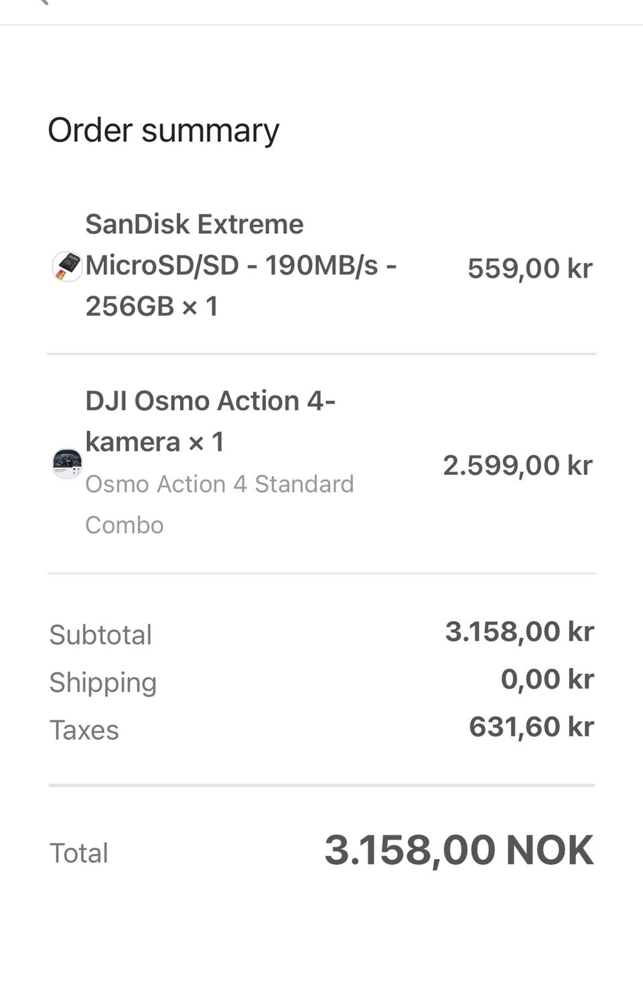Viewport: 643px width, 1002px height.
Task: Click the Taxes label
Action: coord(84,730)
